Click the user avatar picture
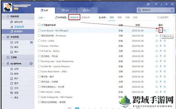This screenshot has width=176, height=109. point(8,7)
